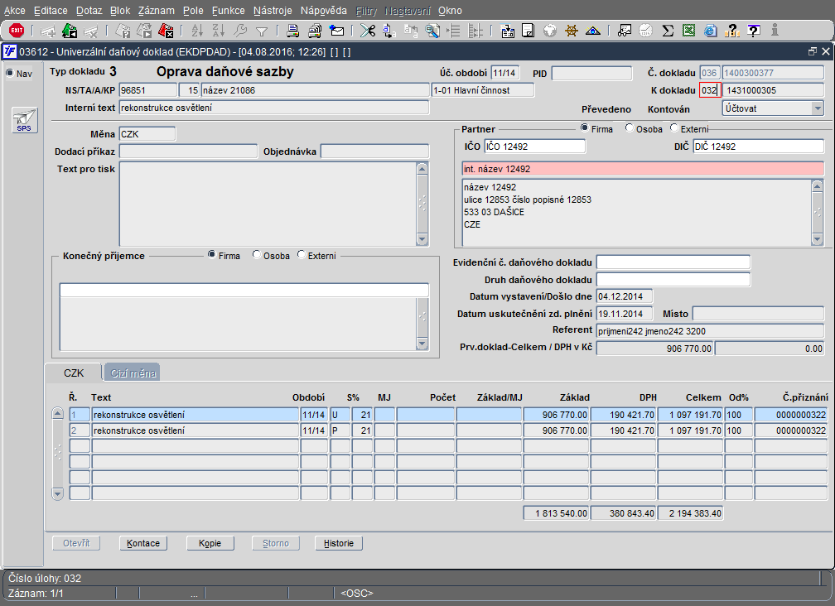Select Osoba radio button in Partner section
Viewport: 835px width, 606px height.
tap(630, 128)
